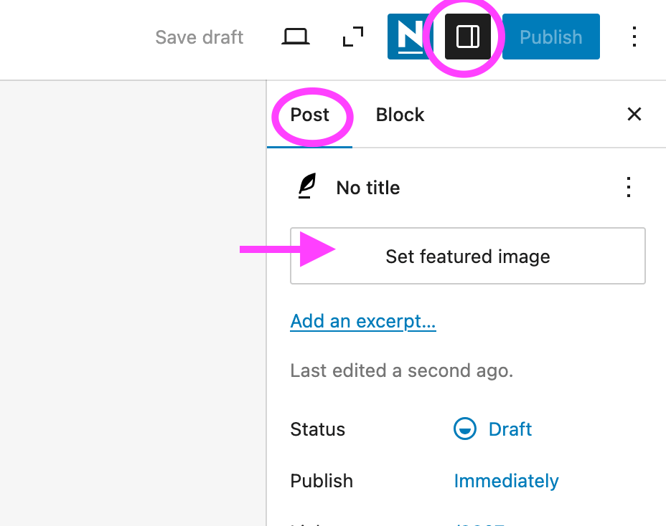Close the settings sidebar with the X

point(634,115)
